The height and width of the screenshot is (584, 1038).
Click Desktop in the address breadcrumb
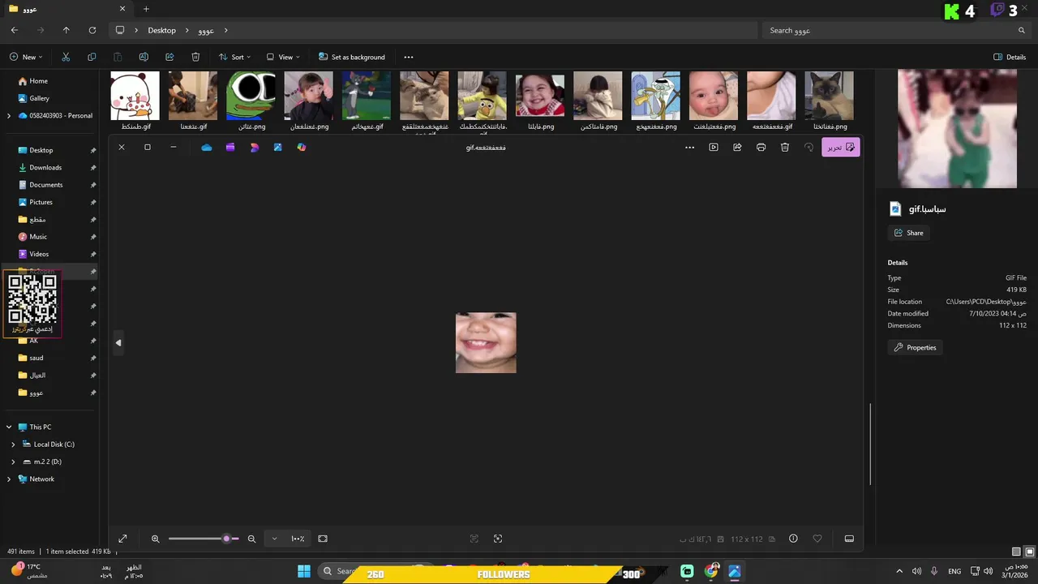click(x=161, y=30)
